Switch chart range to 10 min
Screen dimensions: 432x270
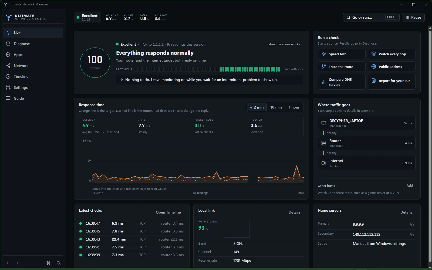coord(276,107)
